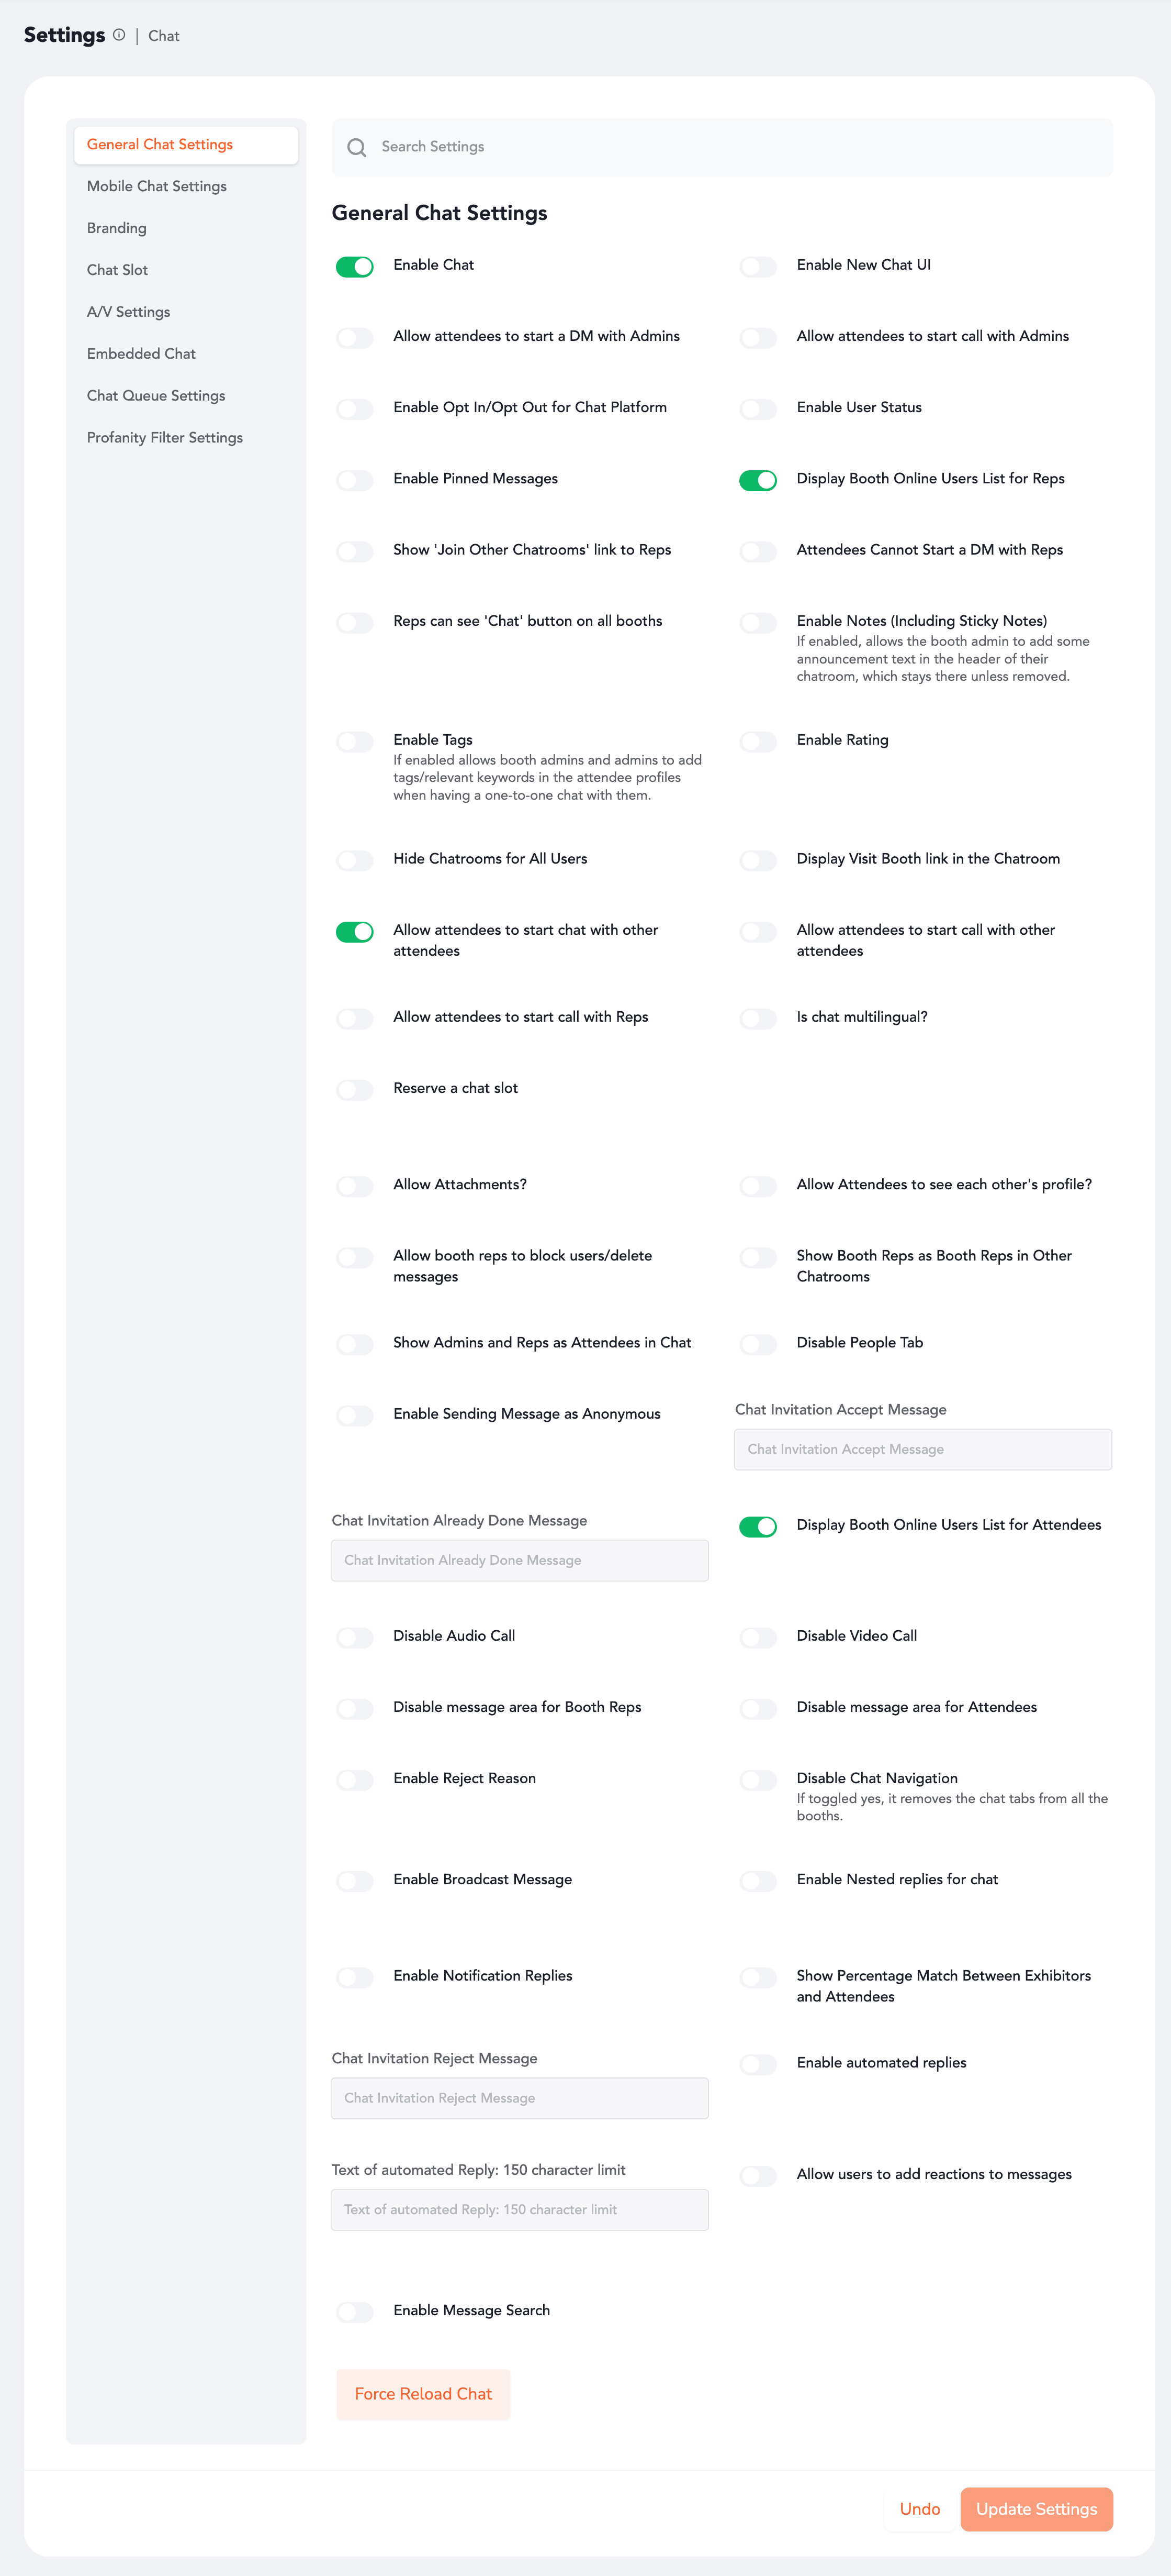
Task: Open the A/V Settings section
Action: click(x=129, y=312)
